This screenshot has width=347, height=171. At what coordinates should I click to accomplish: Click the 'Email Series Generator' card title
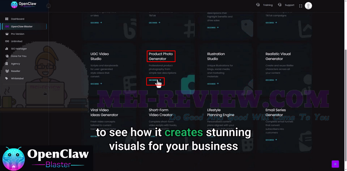point(275,113)
